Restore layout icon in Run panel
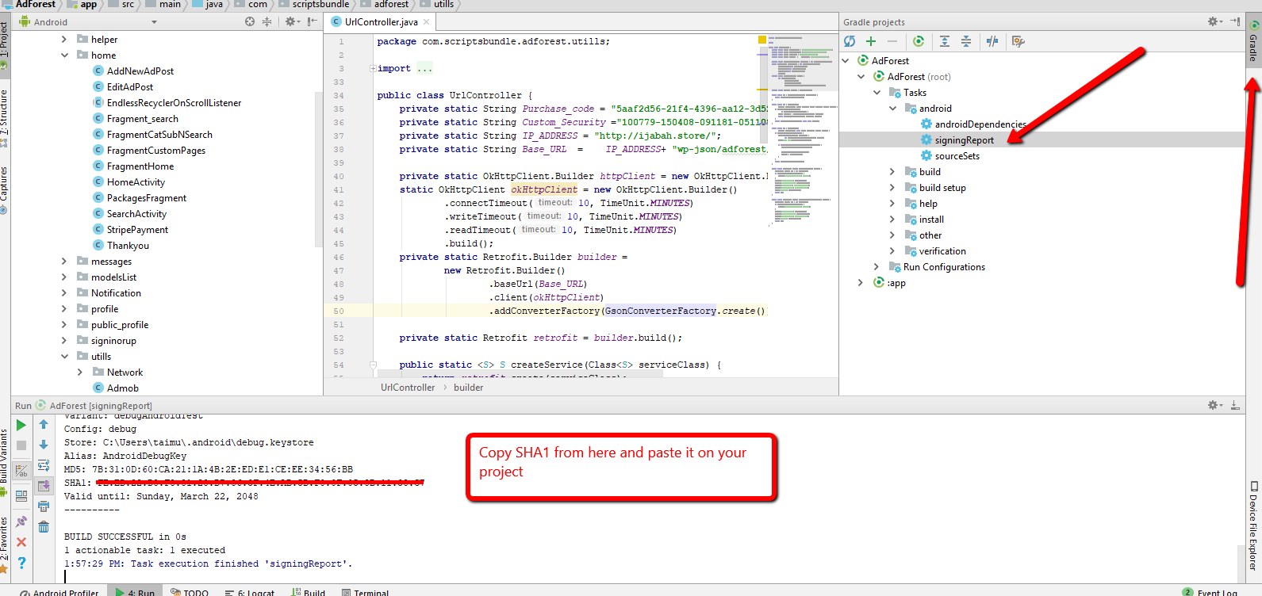Image resolution: width=1262 pixels, height=596 pixels. 21,496
